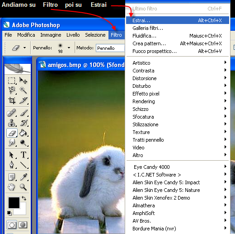Select the Paint Bucket tool
The image size is (235, 234).
[23, 133]
